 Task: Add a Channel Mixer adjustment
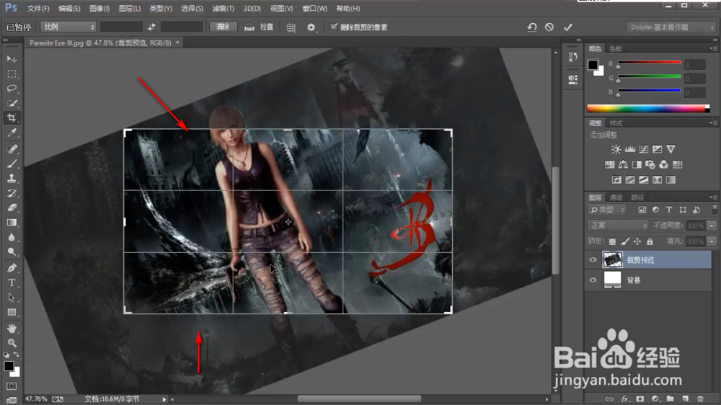[663, 164]
